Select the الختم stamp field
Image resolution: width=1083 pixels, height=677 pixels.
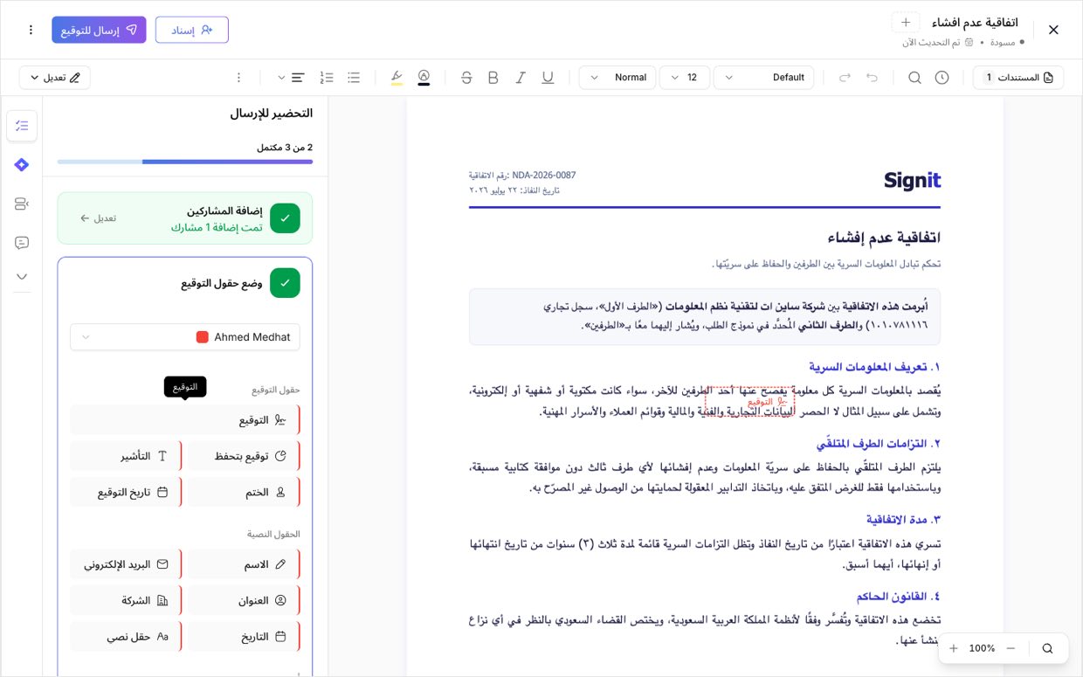244,492
